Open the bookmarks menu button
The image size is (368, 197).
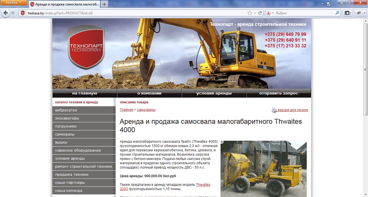coord(348,13)
